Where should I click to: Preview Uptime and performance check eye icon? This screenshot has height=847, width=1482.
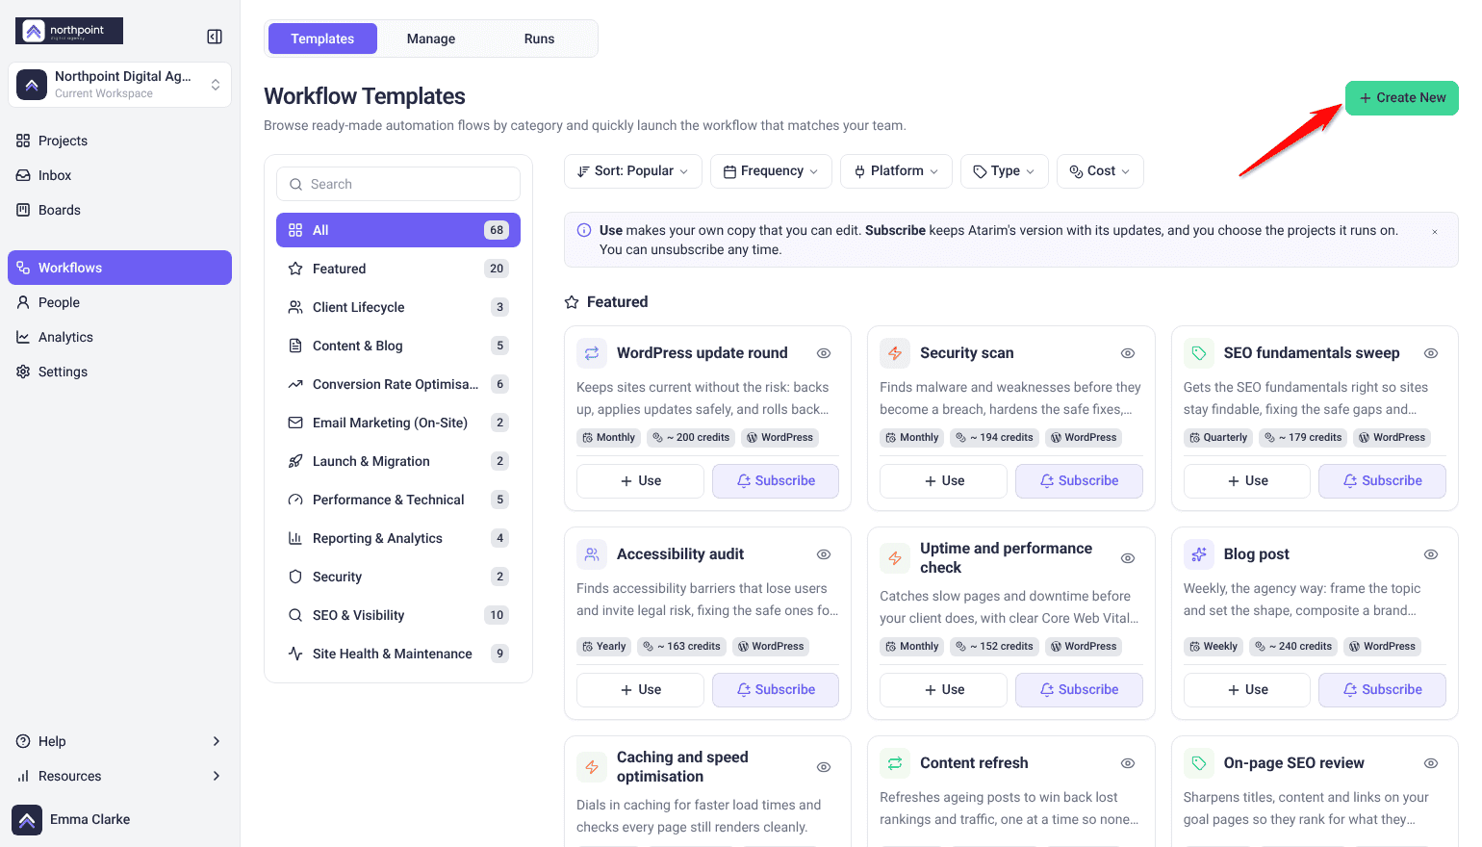tap(1128, 558)
